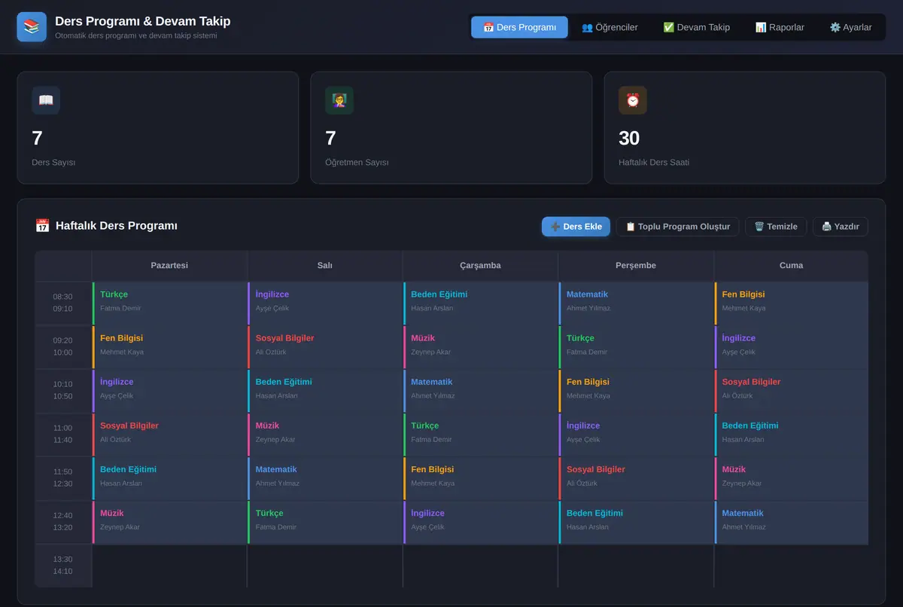Select Monday 12:40 Müzik lesson with Zeynep Akar
The image size is (903, 607).
tap(169, 522)
